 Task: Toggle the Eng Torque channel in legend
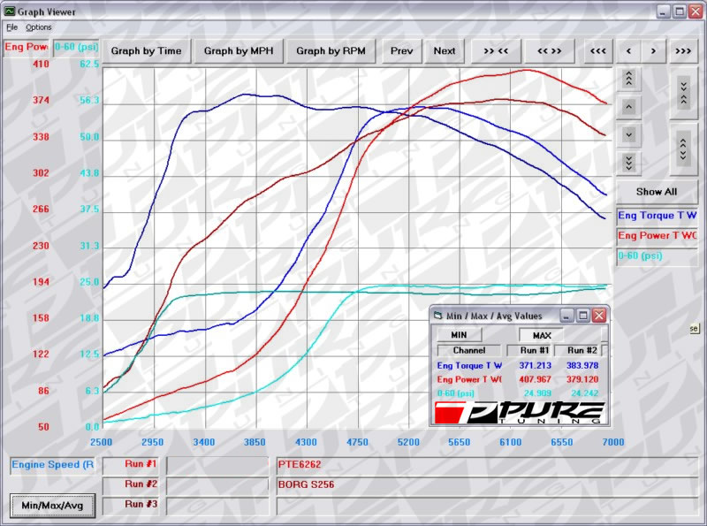pyautogui.click(x=657, y=215)
